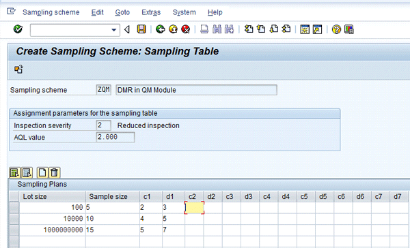Click the highlighted c2 cell in first row
410x248 pixels.
(194, 208)
